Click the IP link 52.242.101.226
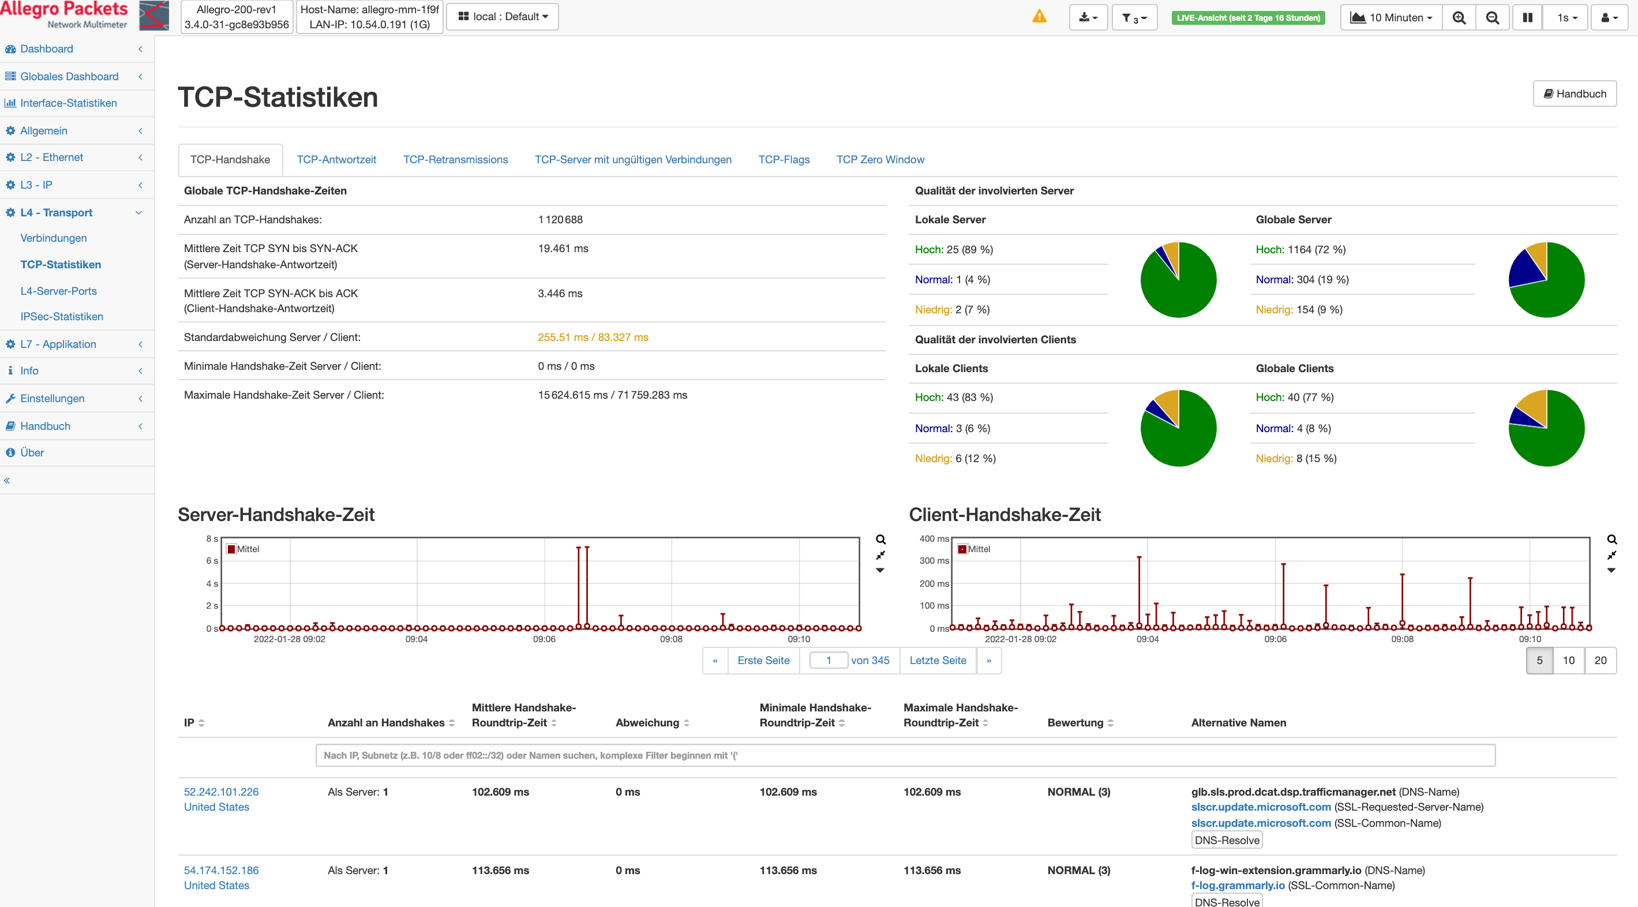This screenshot has width=1638, height=907. point(220,792)
